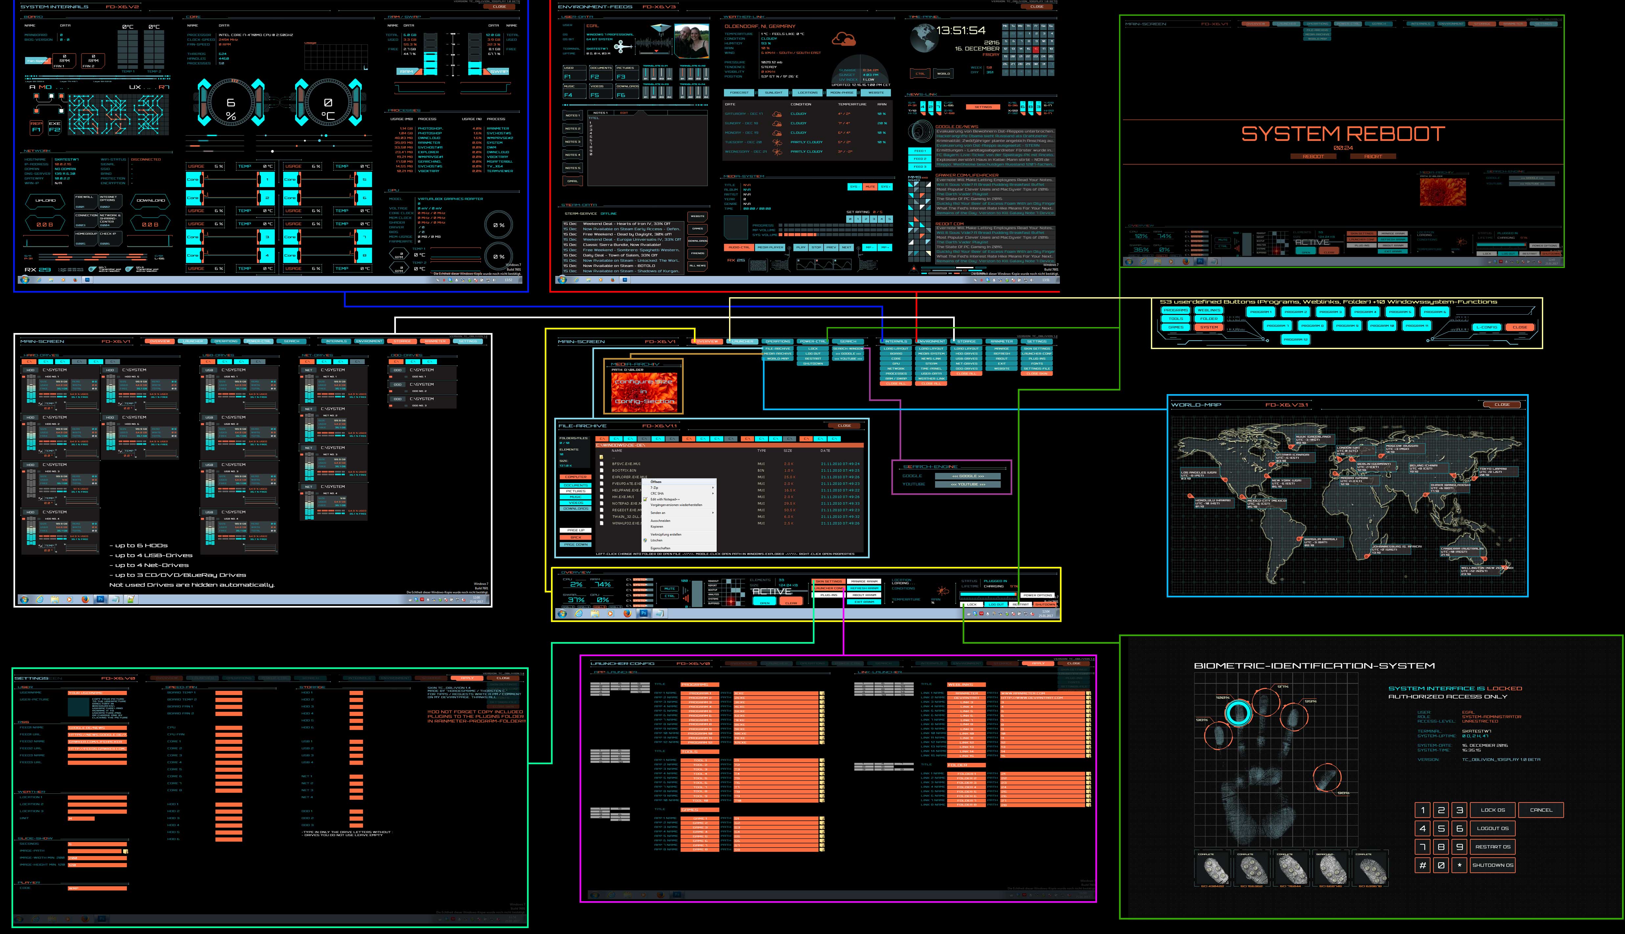Click the parent folder icon in File-Archive
This screenshot has height=934, width=1625.
click(601, 457)
